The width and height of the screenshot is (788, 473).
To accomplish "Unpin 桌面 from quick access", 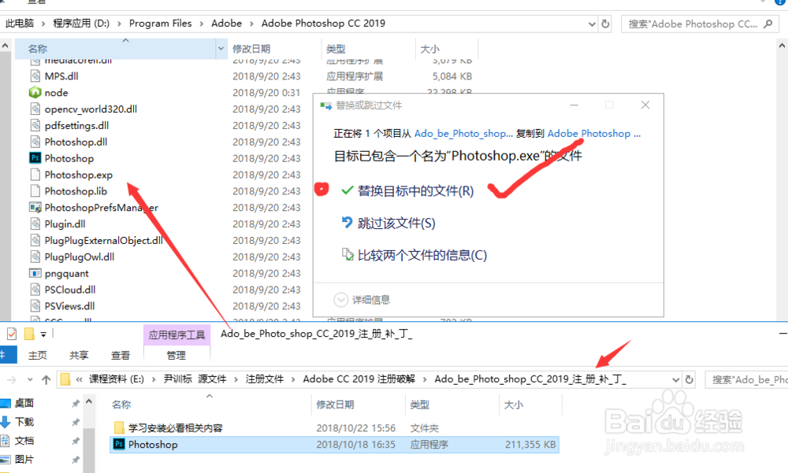I will 76,403.
